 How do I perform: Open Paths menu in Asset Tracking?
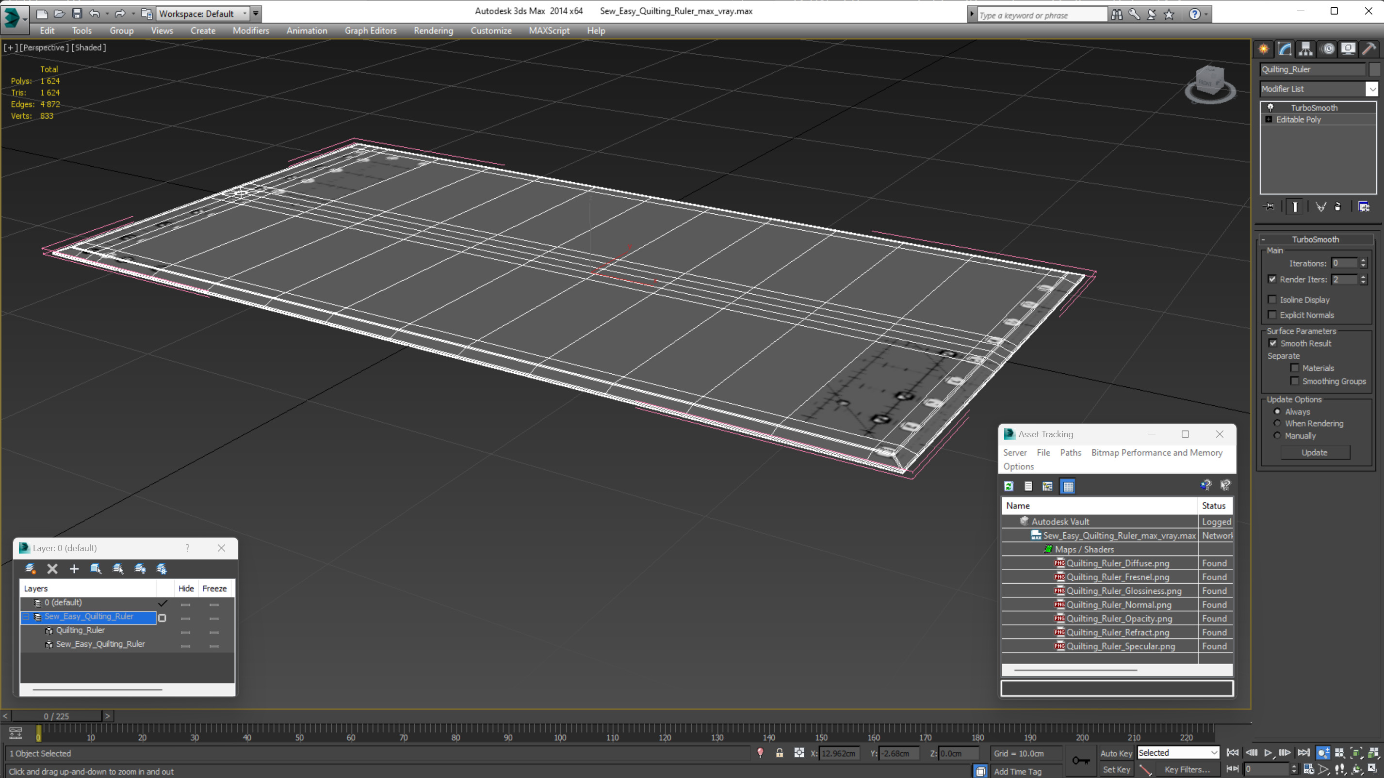point(1070,453)
